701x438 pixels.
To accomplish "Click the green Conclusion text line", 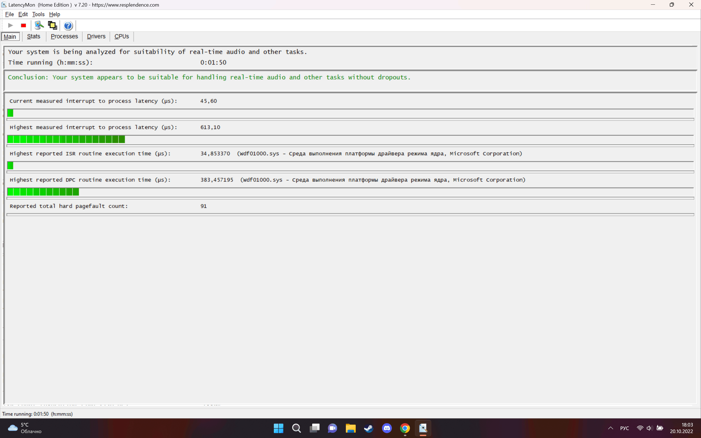I will pos(209,77).
